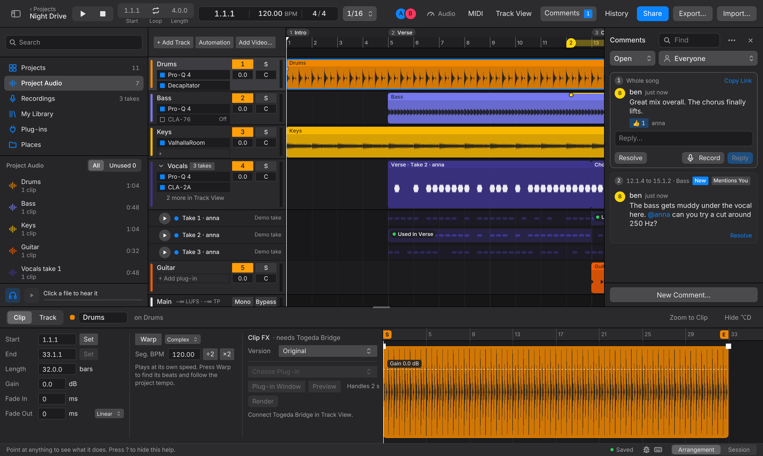This screenshot has height=456, width=763.
Task: Open My Library in sidebar
Action: 74,114
